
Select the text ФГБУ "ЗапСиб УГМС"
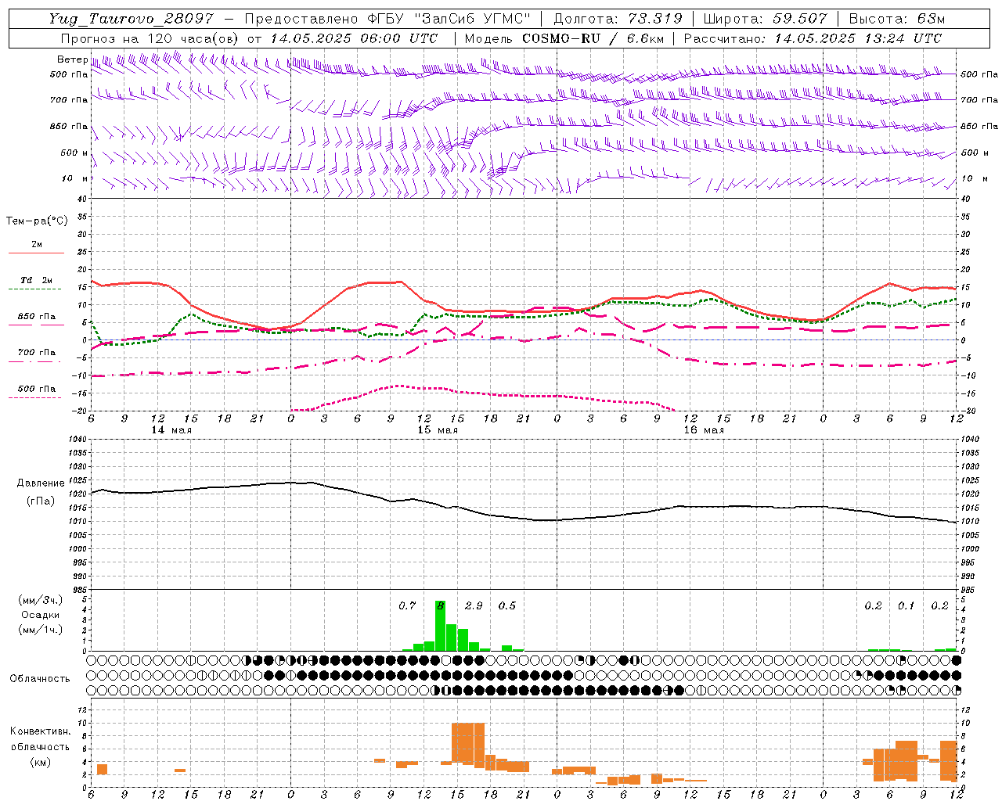click(449, 19)
